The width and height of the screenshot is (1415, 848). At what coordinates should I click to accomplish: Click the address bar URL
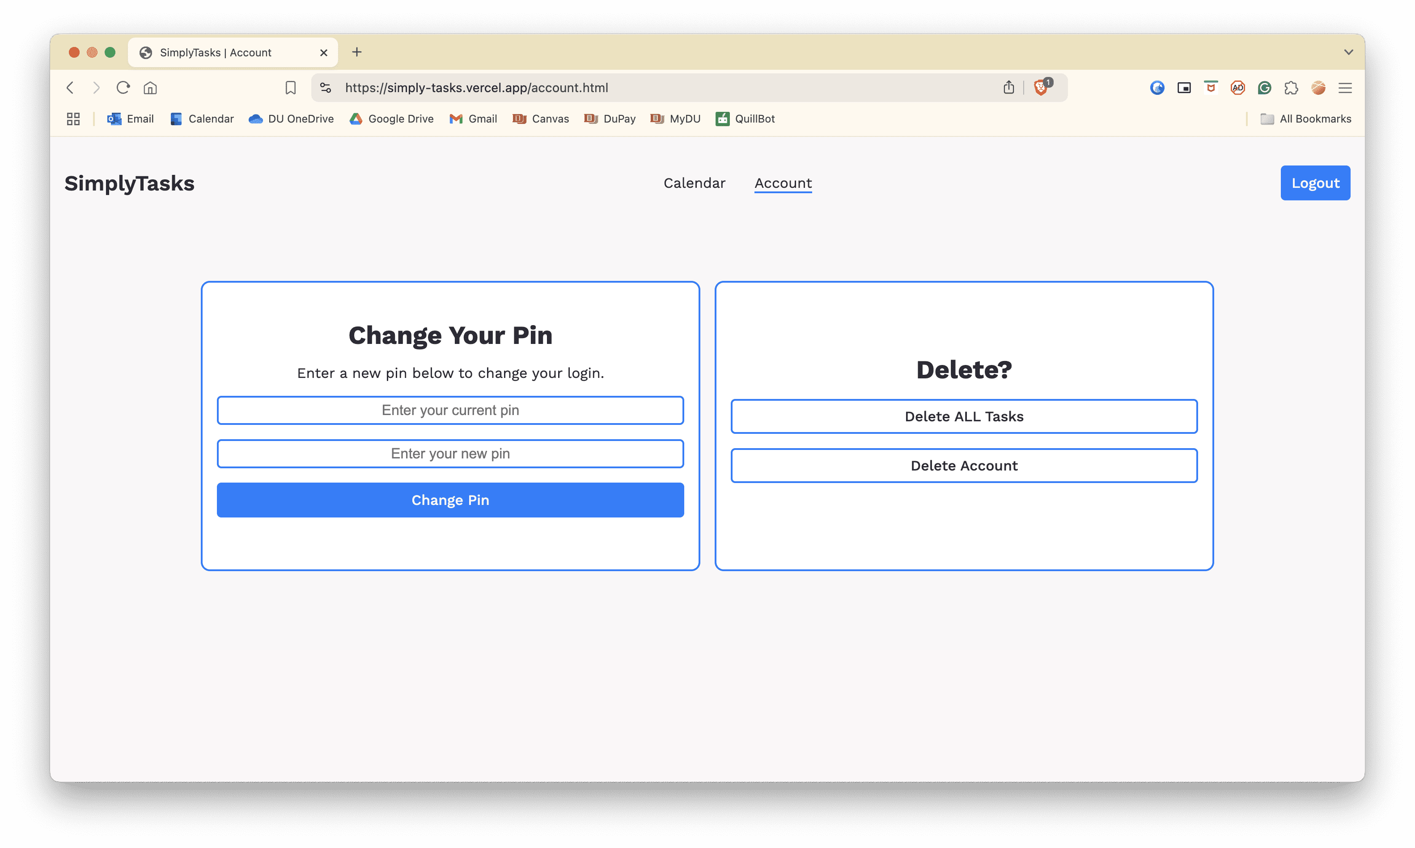(476, 87)
